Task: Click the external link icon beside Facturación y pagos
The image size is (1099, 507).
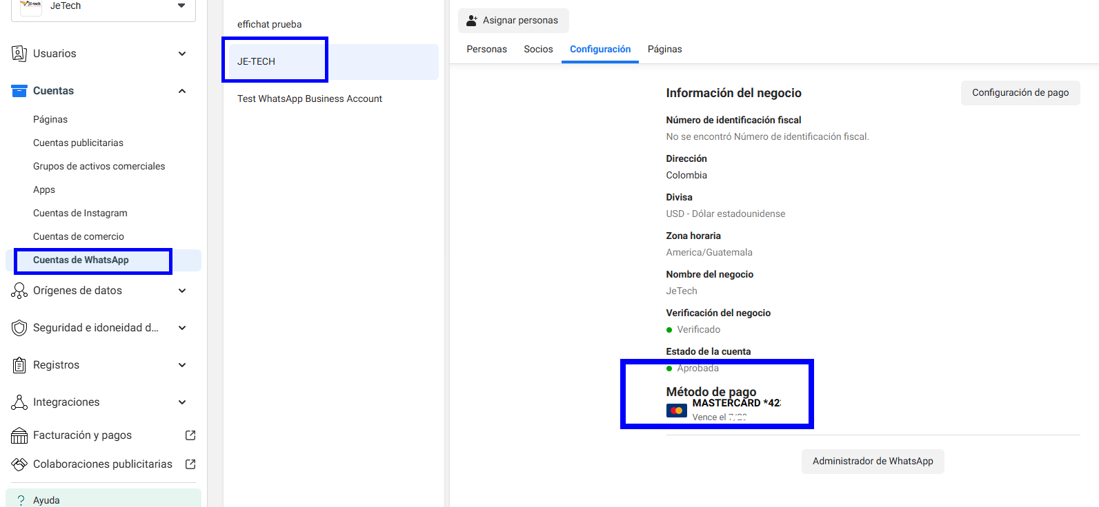Action: pyautogui.click(x=190, y=435)
